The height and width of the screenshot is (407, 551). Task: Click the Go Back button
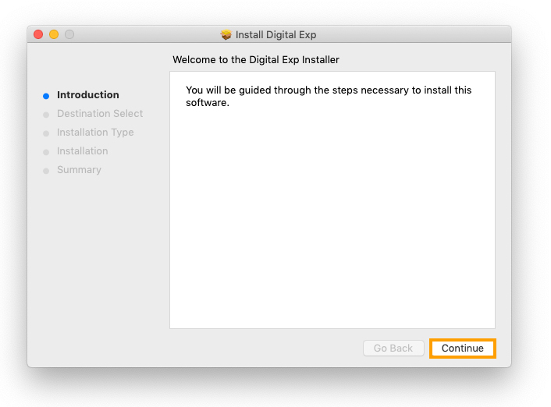[x=393, y=349]
